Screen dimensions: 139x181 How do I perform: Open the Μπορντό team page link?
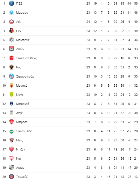pyautogui.click(x=22, y=104)
